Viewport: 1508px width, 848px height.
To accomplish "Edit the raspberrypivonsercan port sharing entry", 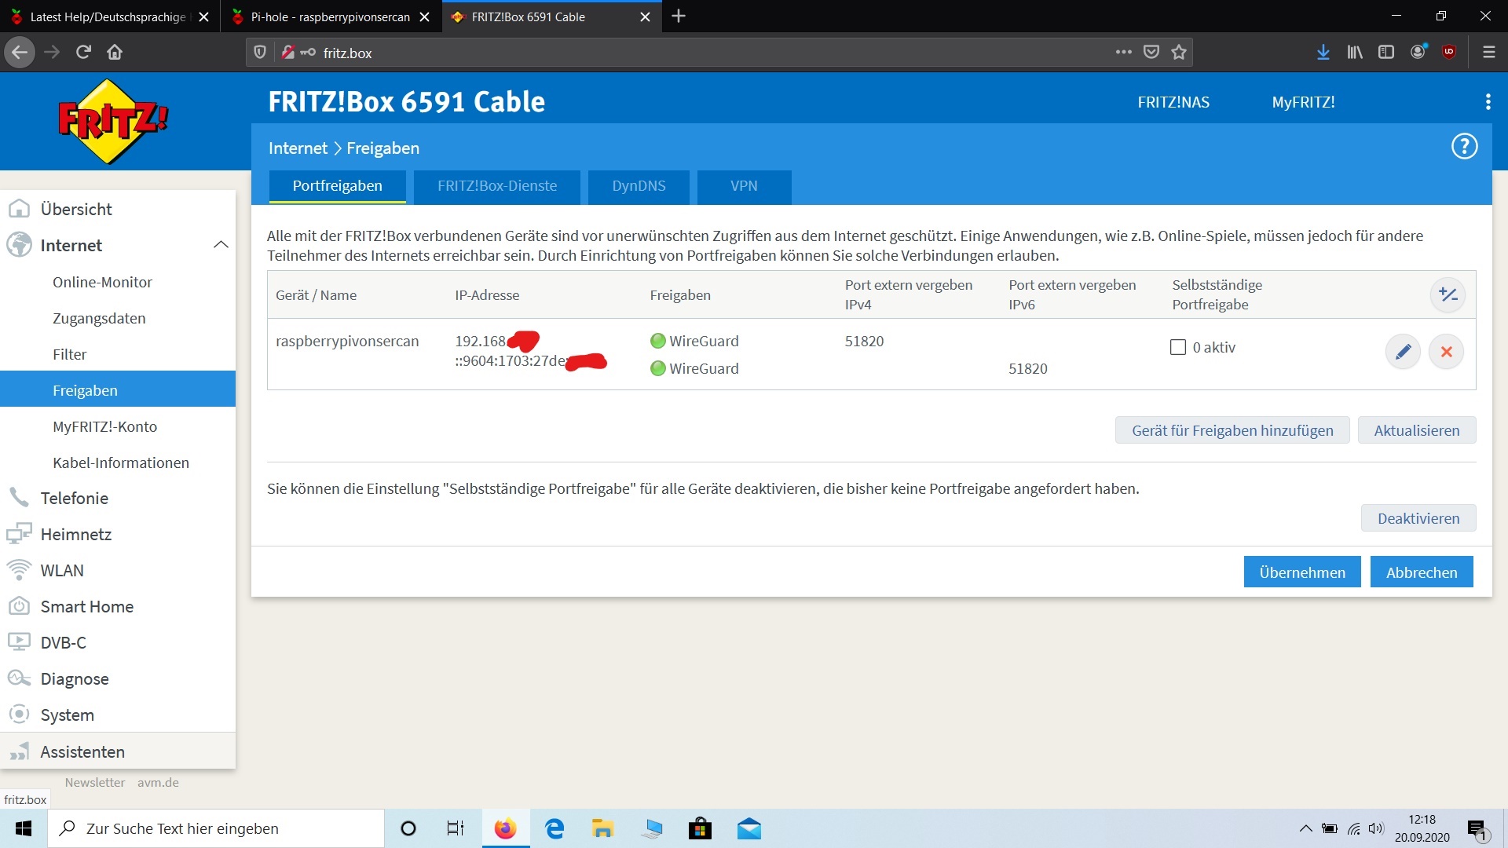I will [1403, 352].
